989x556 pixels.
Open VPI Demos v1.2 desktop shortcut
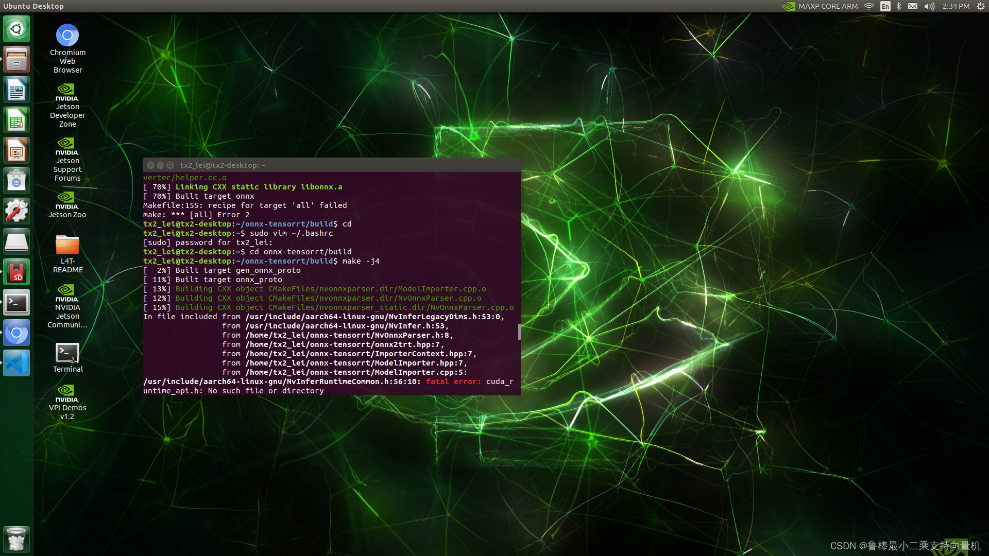[67, 402]
